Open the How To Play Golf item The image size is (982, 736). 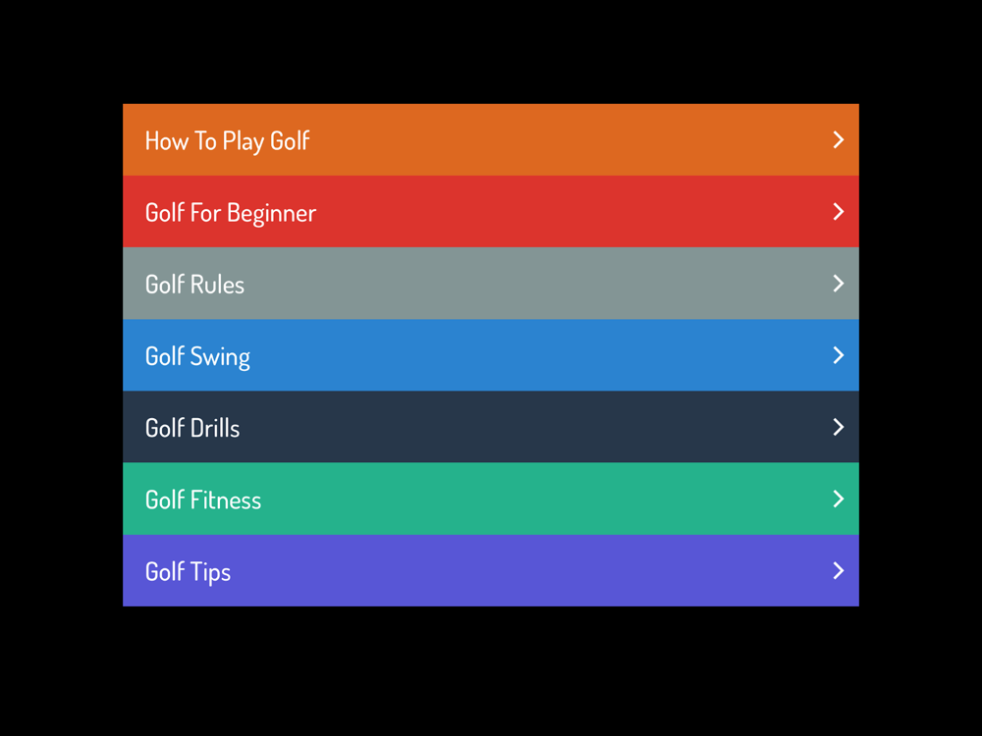point(227,141)
